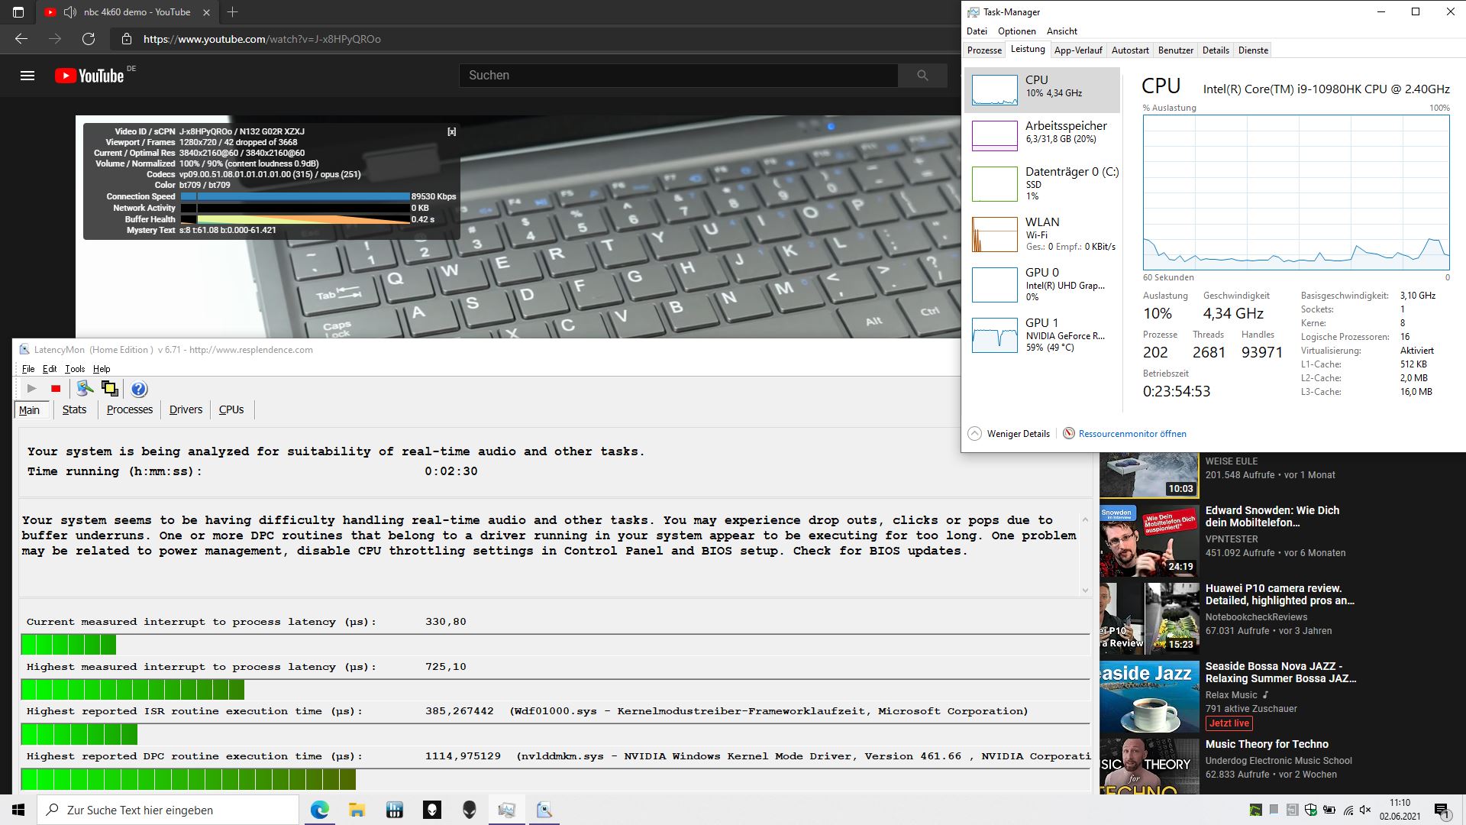
Task: Open File Explorer from the taskbar
Action: (357, 810)
